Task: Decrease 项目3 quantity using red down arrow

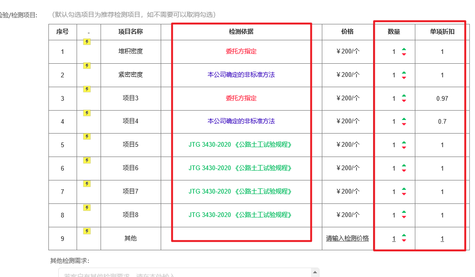Action: pos(404,101)
